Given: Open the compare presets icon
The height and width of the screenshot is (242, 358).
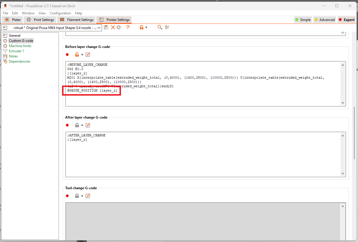Looking at the screenshot, I should coord(167,27).
